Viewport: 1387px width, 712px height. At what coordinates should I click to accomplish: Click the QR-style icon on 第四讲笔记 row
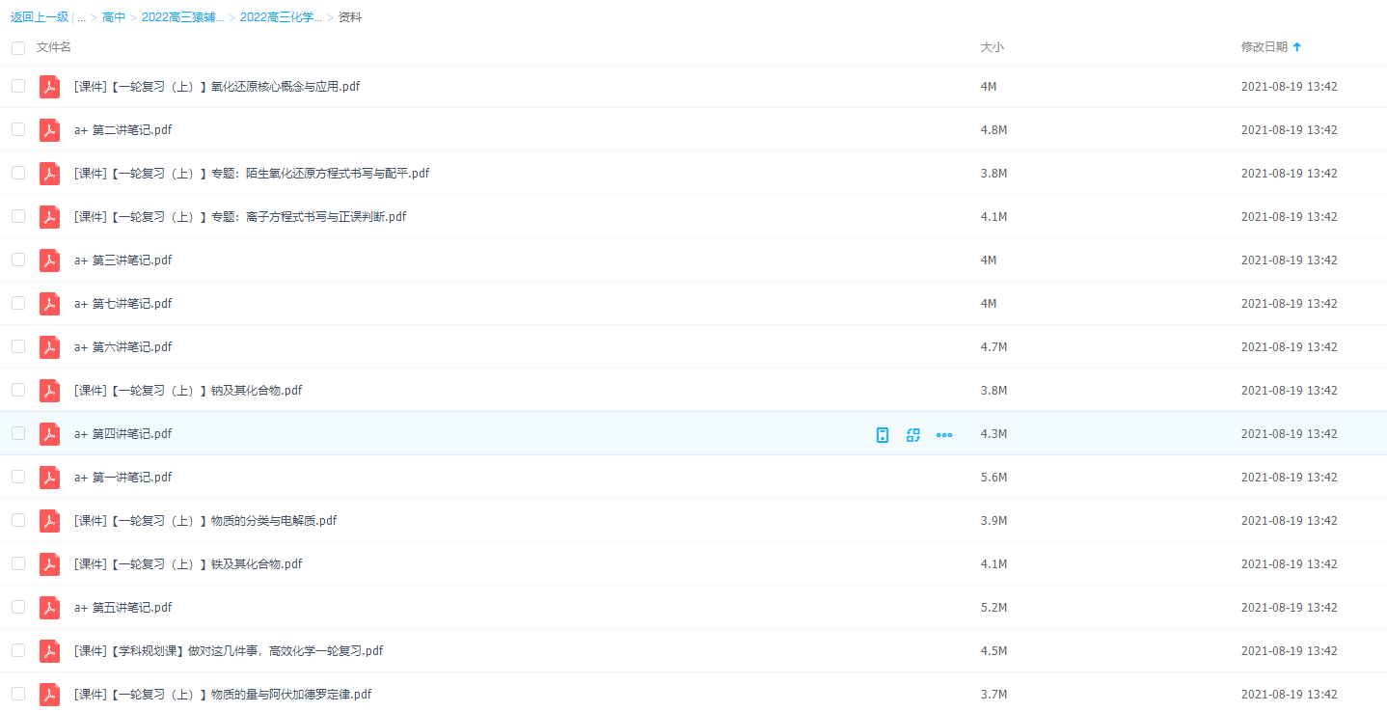point(912,435)
